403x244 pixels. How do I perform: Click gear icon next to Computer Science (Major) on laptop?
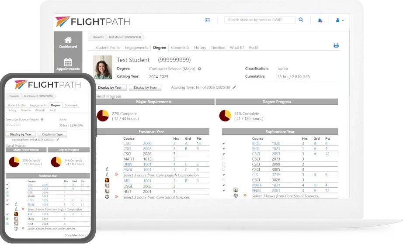[199, 69]
